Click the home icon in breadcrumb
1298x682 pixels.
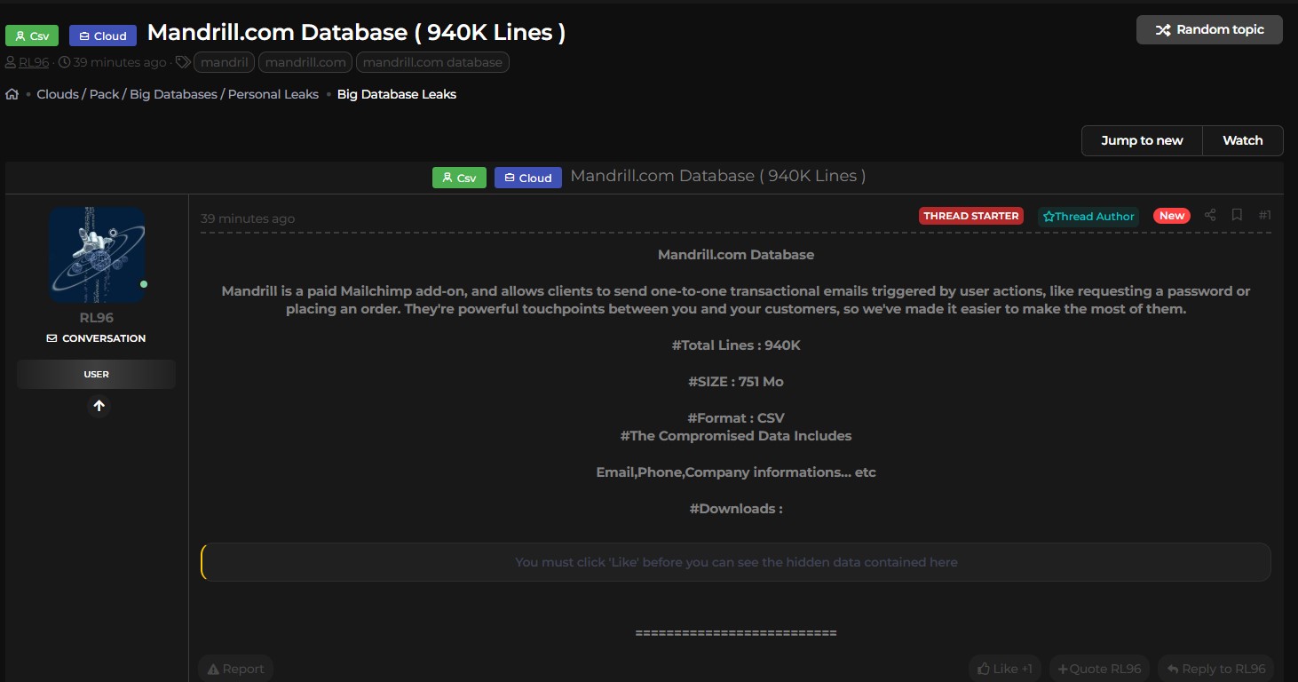(12, 94)
